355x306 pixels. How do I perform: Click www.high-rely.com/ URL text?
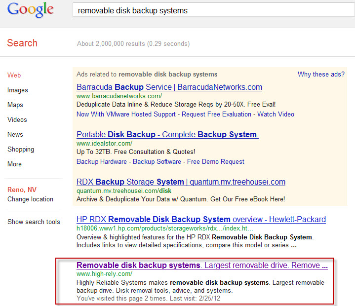tap(104, 274)
